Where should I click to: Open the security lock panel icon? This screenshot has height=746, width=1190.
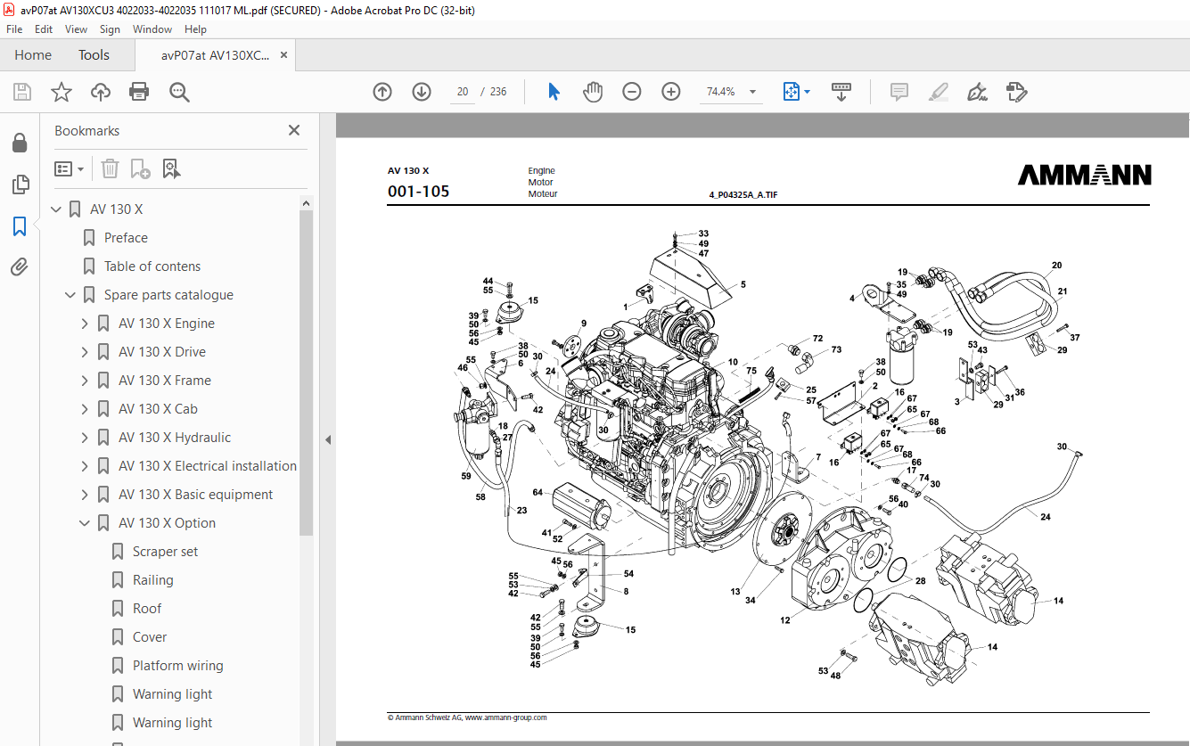point(20,143)
